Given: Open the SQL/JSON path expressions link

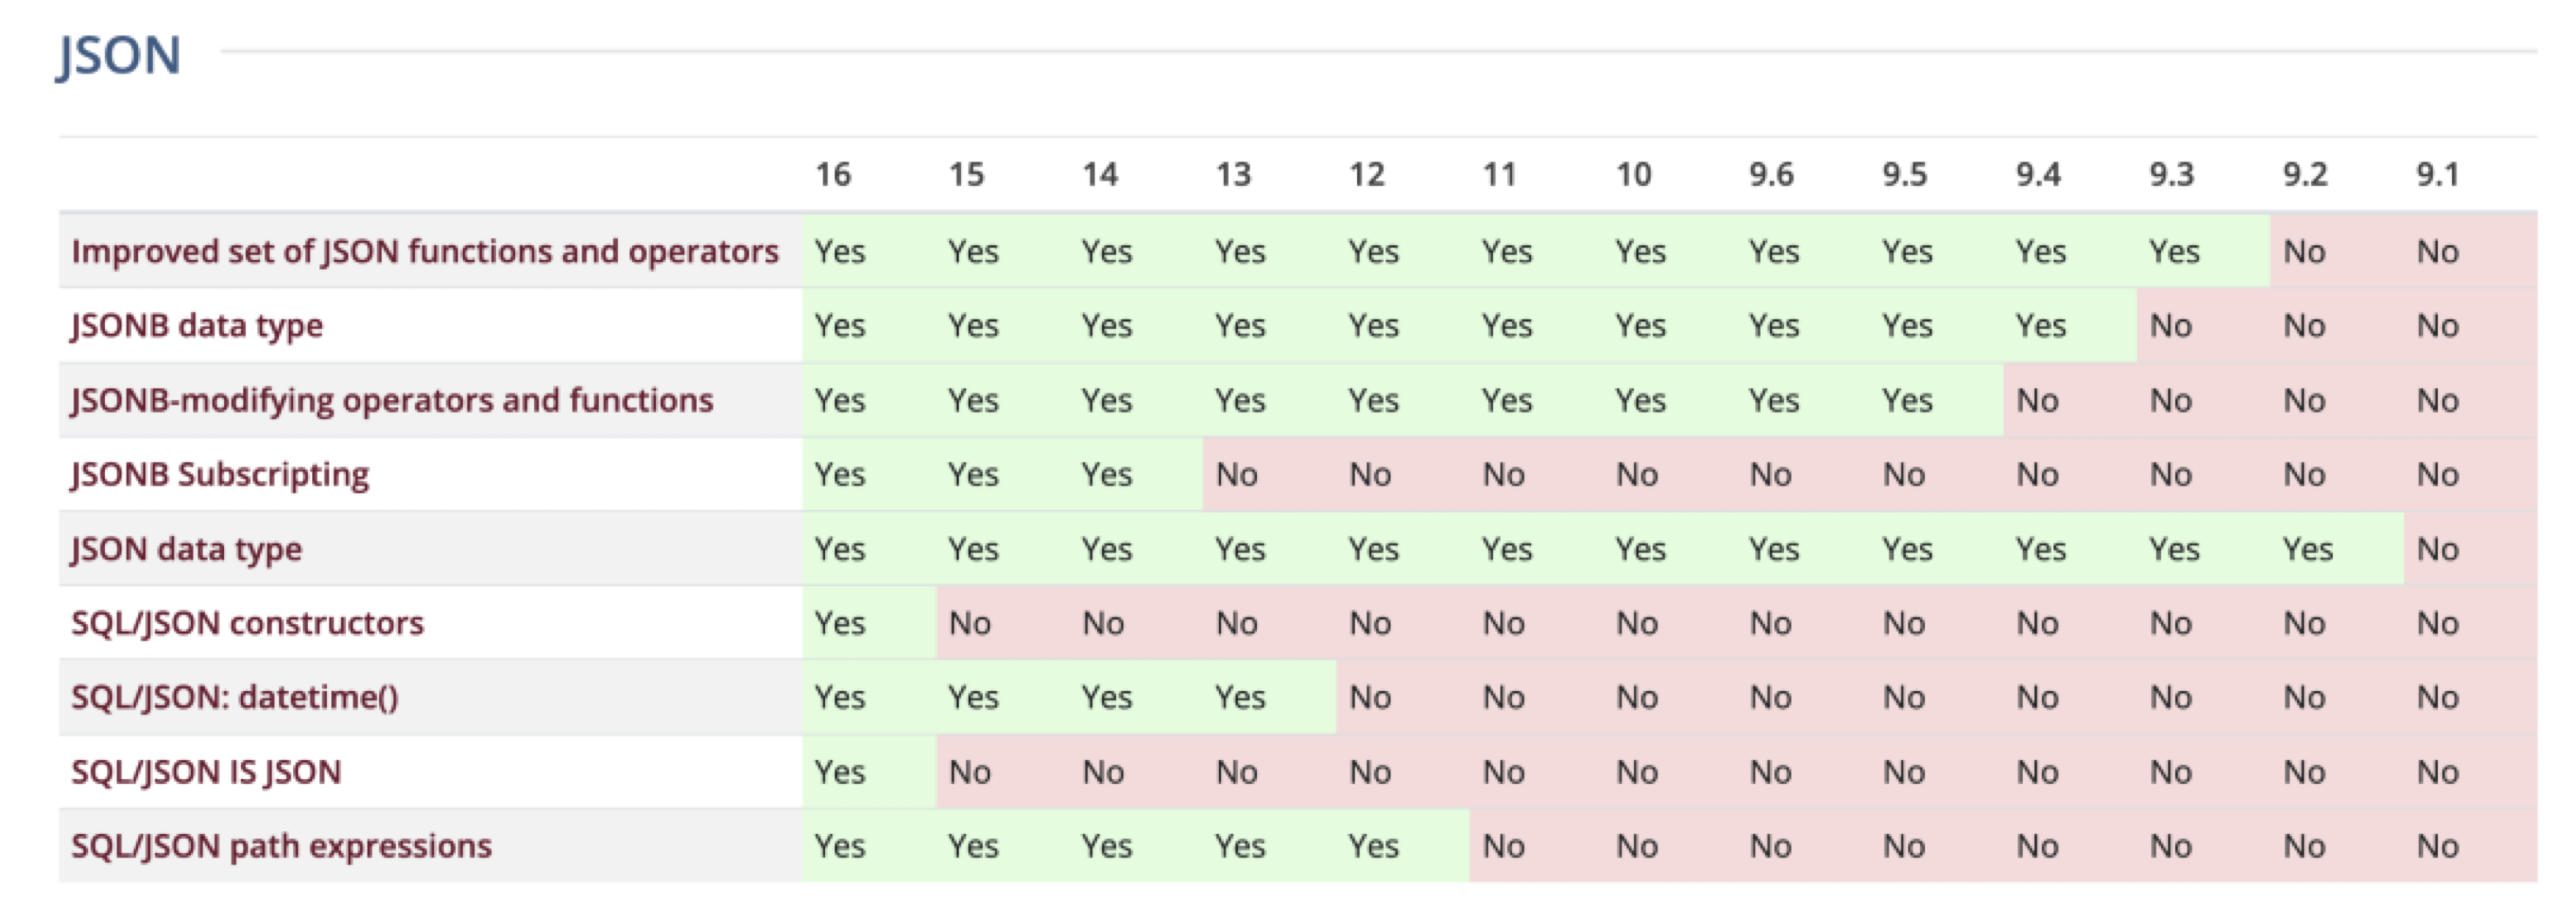Looking at the screenshot, I should [281, 846].
